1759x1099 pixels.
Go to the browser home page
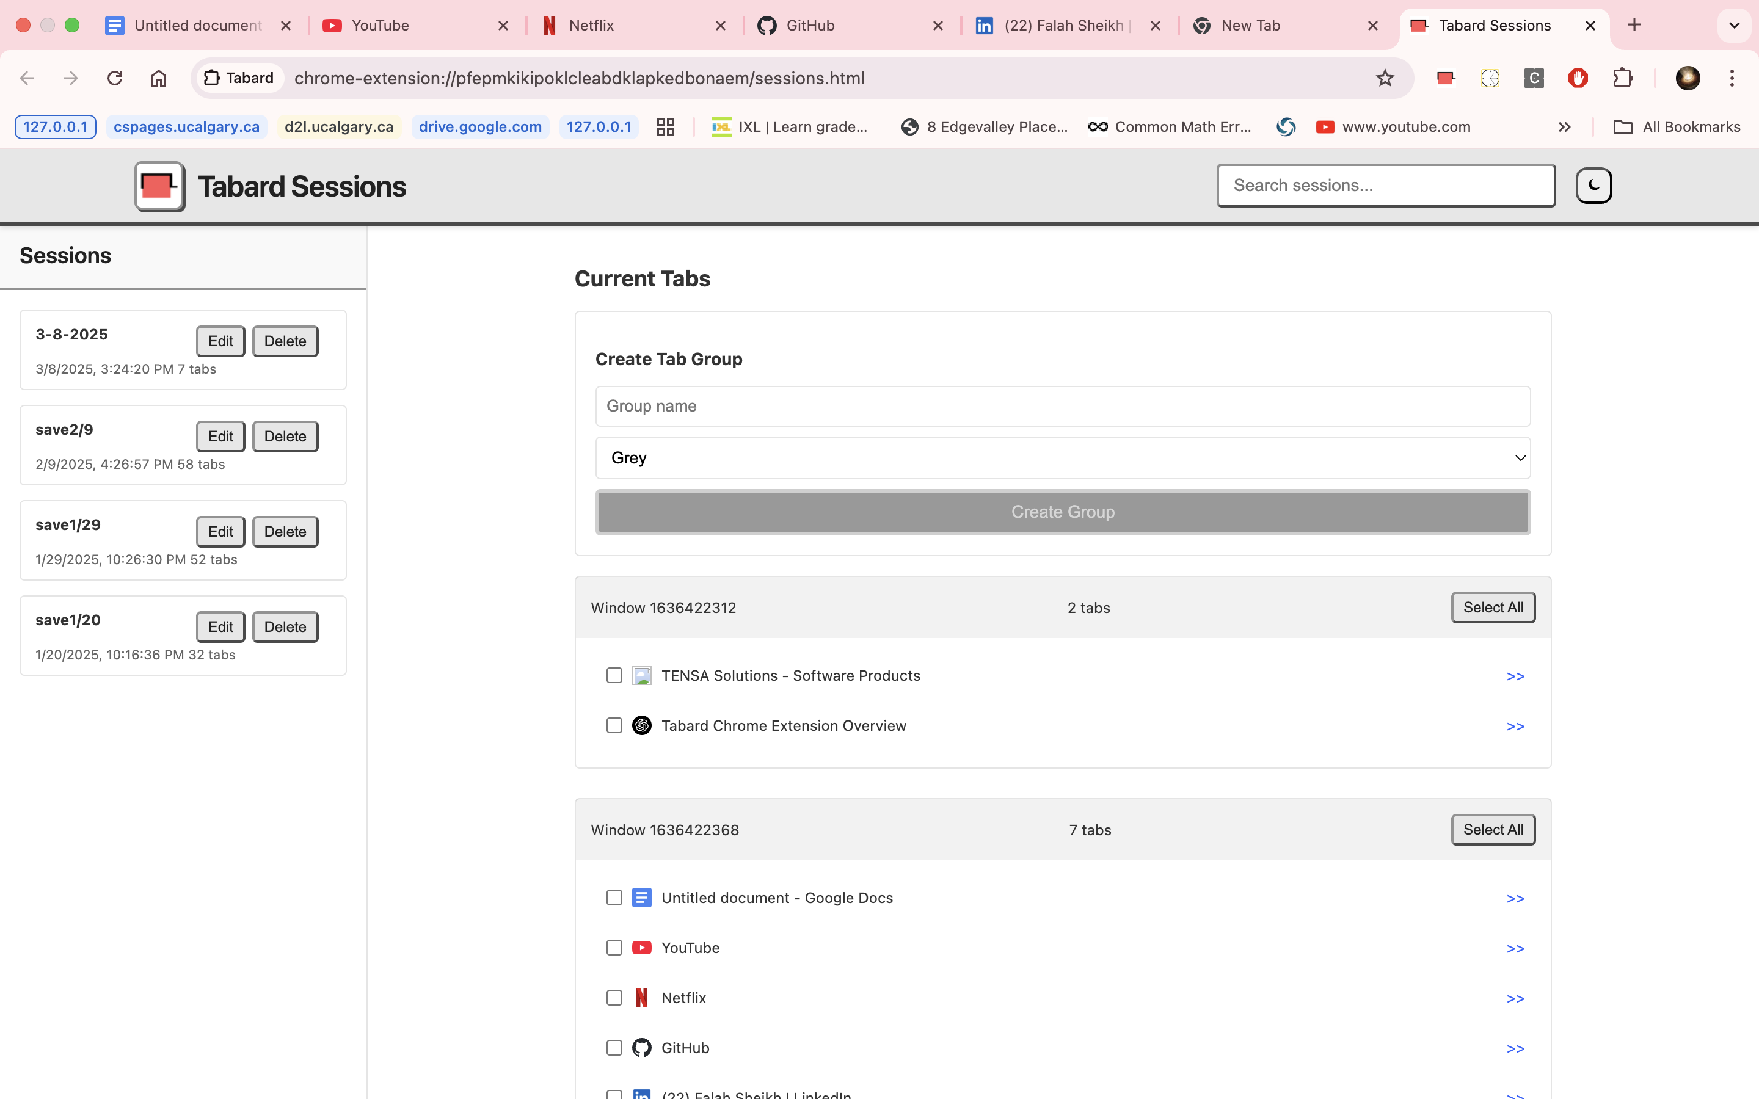[x=158, y=78]
